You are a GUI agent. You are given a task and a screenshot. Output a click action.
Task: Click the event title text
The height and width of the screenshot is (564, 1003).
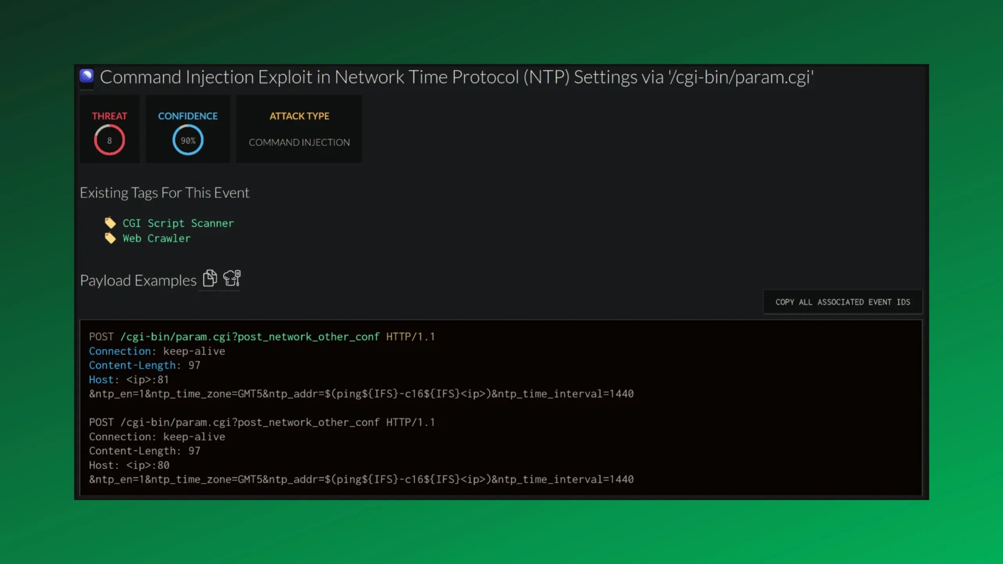pos(456,77)
